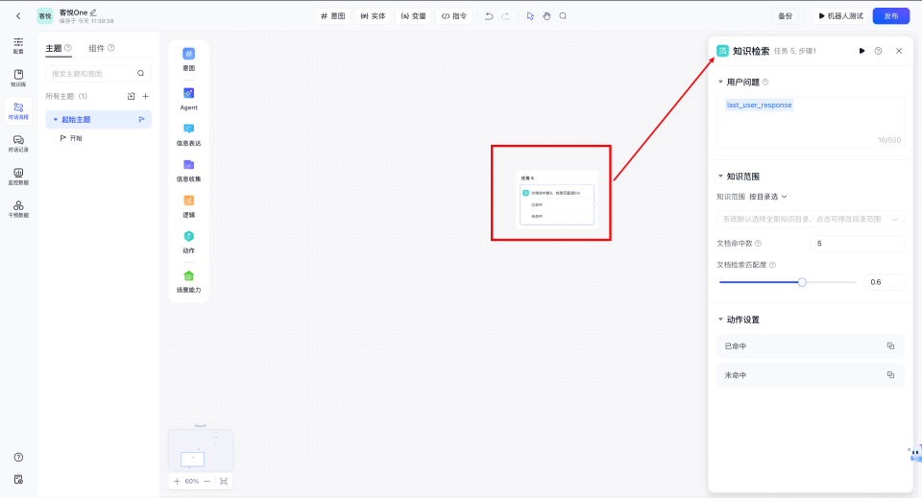This screenshot has height=498, width=922.
Task: Click the import icon beside 所有主题
Action: pyautogui.click(x=131, y=96)
